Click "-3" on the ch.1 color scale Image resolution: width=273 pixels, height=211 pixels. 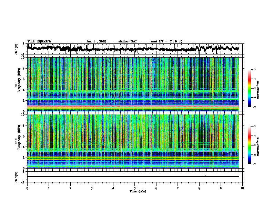254,69
